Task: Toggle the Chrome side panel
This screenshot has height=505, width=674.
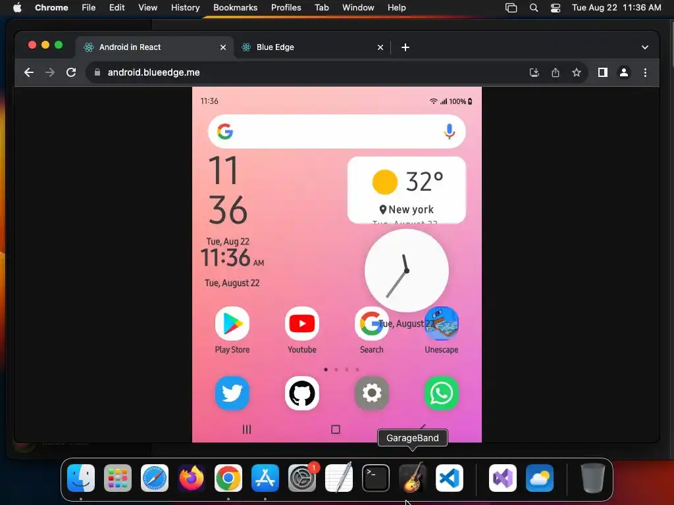Action: tap(603, 72)
